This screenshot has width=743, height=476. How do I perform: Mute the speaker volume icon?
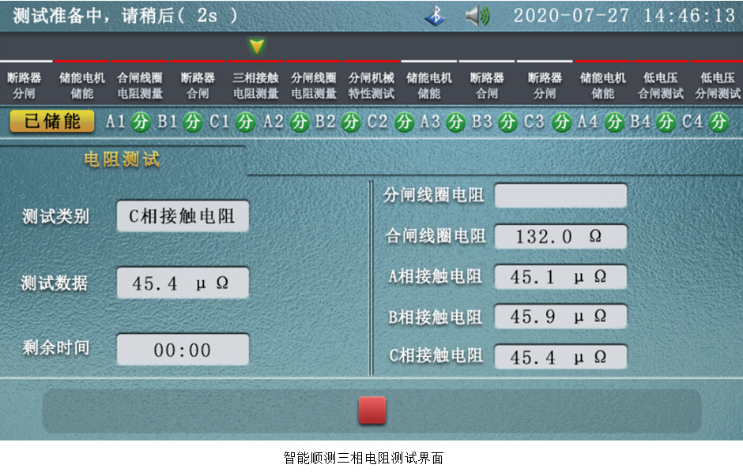pos(477,16)
